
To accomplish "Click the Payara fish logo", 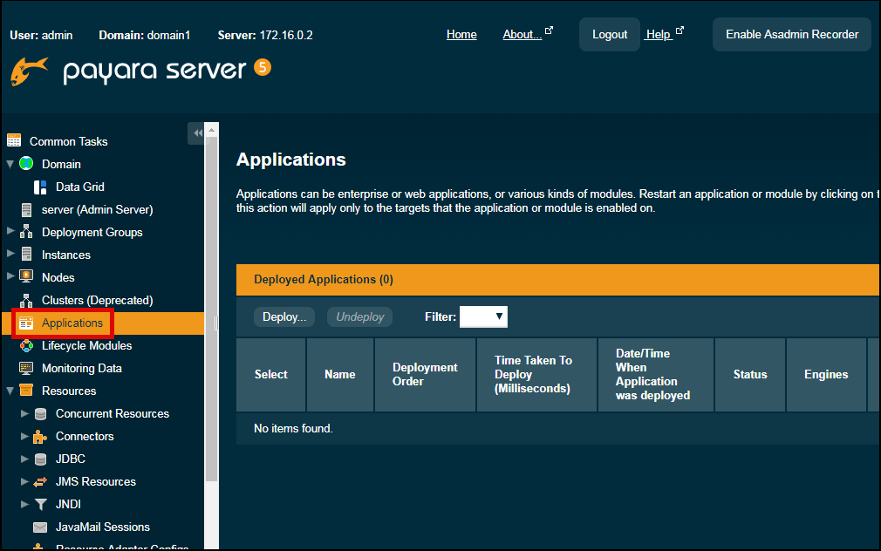I will pyautogui.click(x=29, y=71).
